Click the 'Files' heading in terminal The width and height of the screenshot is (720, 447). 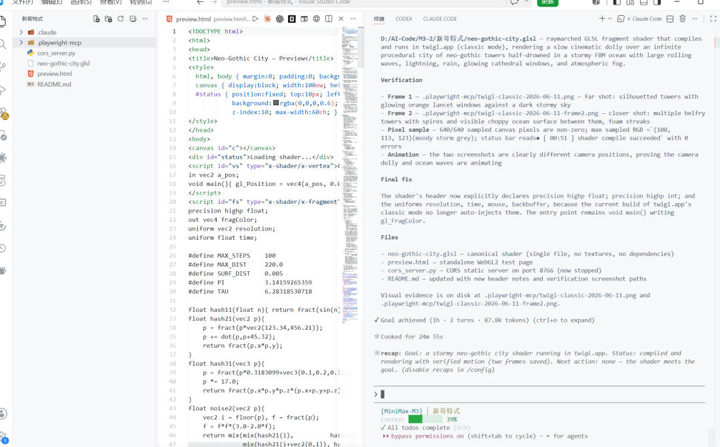click(x=389, y=237)
